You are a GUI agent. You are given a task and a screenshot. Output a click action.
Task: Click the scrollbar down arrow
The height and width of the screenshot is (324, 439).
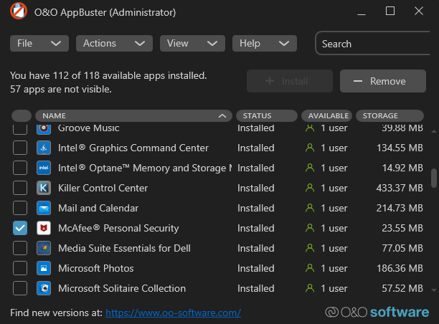[434, 290]
